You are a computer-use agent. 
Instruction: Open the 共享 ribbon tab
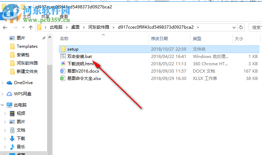pos(45,17)
